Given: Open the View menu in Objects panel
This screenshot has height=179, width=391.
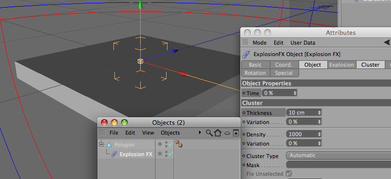Looking at the screenshot, I should pyautogui.click(x=148, y=133).
